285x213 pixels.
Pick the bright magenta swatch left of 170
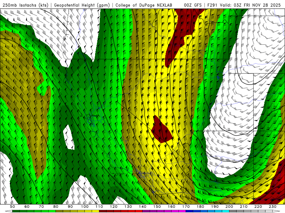[x=182, y=211]
